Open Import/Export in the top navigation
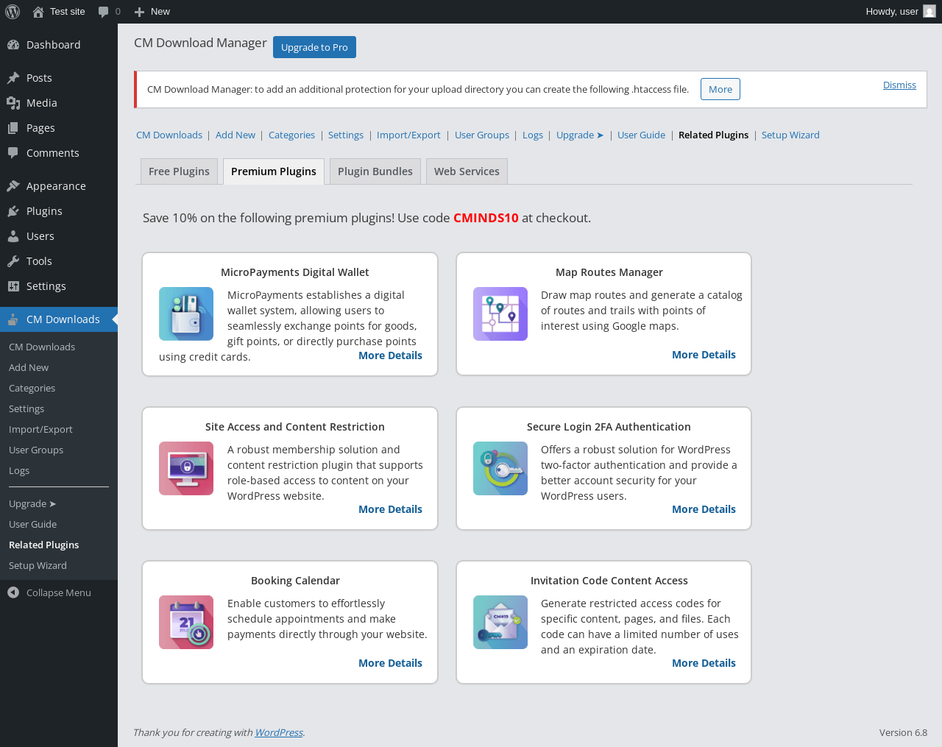The image size is (942, 747). pos(408,135)
